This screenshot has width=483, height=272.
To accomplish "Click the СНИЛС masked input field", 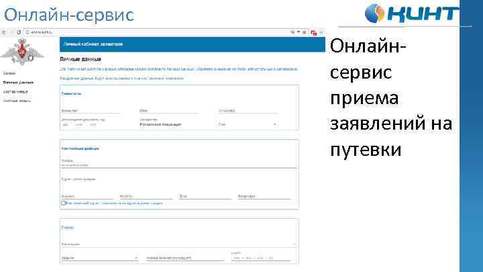I will coord(260,258).
